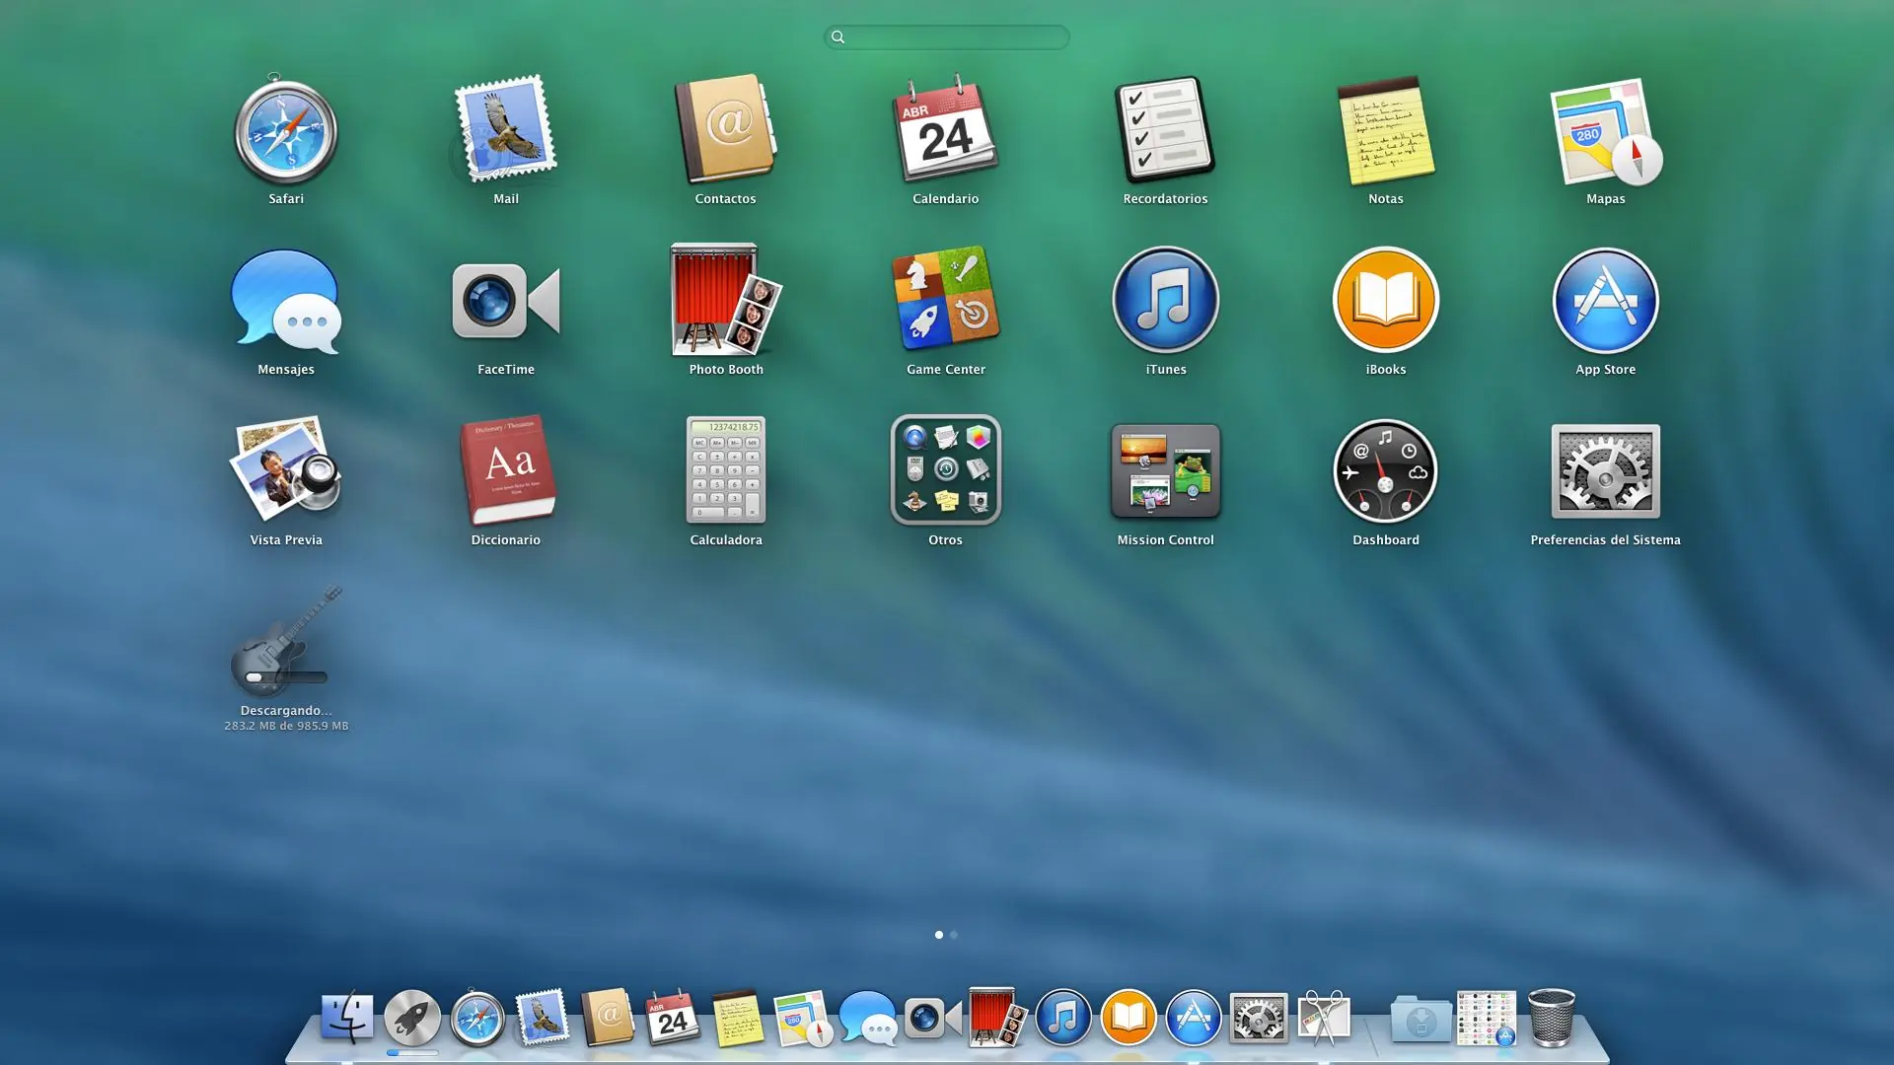
Task: Open the Applications grid stack in Dock
Action: [x=1487, y=1018]
